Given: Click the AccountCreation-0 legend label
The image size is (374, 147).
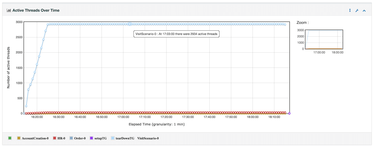Looking at the screenshot, I should [x=35, y=138].
